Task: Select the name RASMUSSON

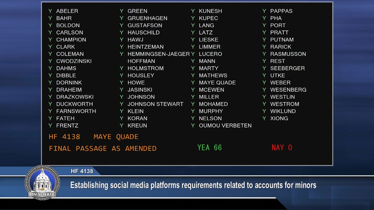Action: [x=288, y=54]
